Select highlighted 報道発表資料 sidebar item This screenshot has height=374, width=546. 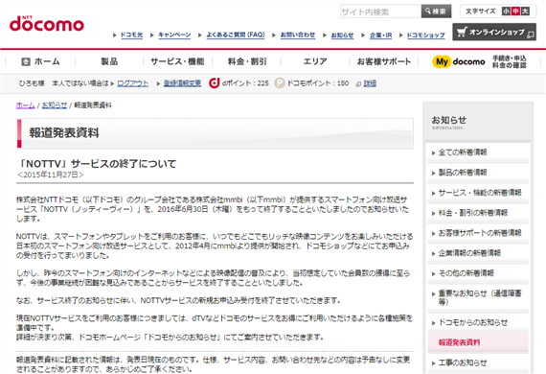[x=478, y=343]
